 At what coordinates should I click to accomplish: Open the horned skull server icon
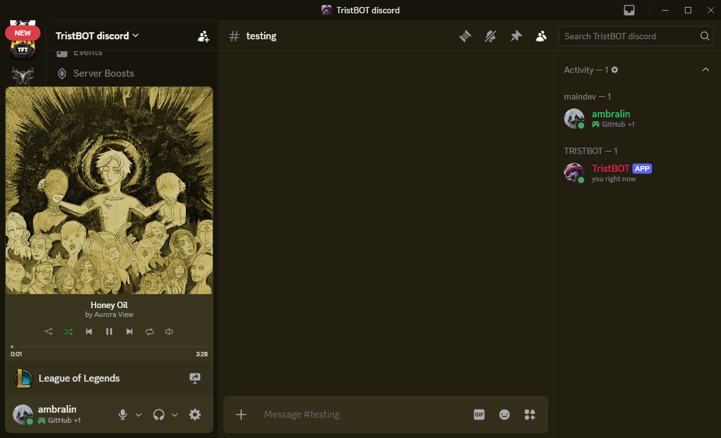click(23, 77)
